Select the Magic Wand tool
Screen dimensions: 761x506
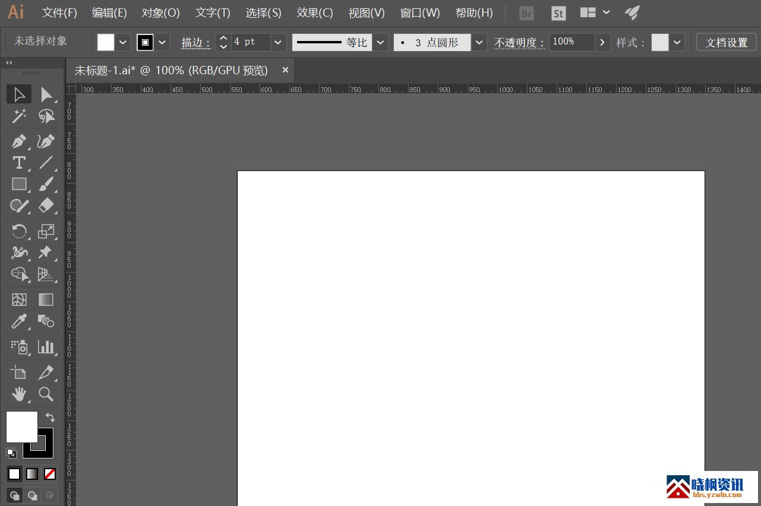pyautogui.click(x=19, y=116)
